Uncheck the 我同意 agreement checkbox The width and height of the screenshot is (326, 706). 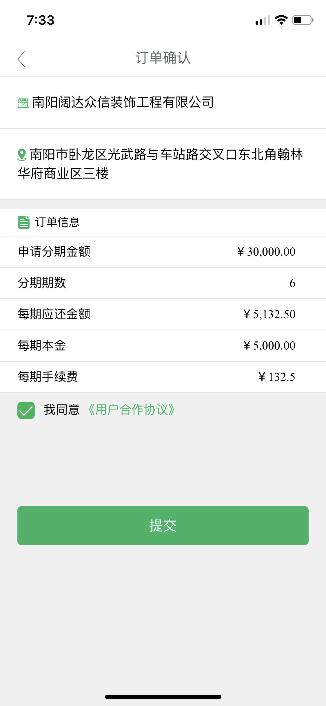(x=26, y=410)
